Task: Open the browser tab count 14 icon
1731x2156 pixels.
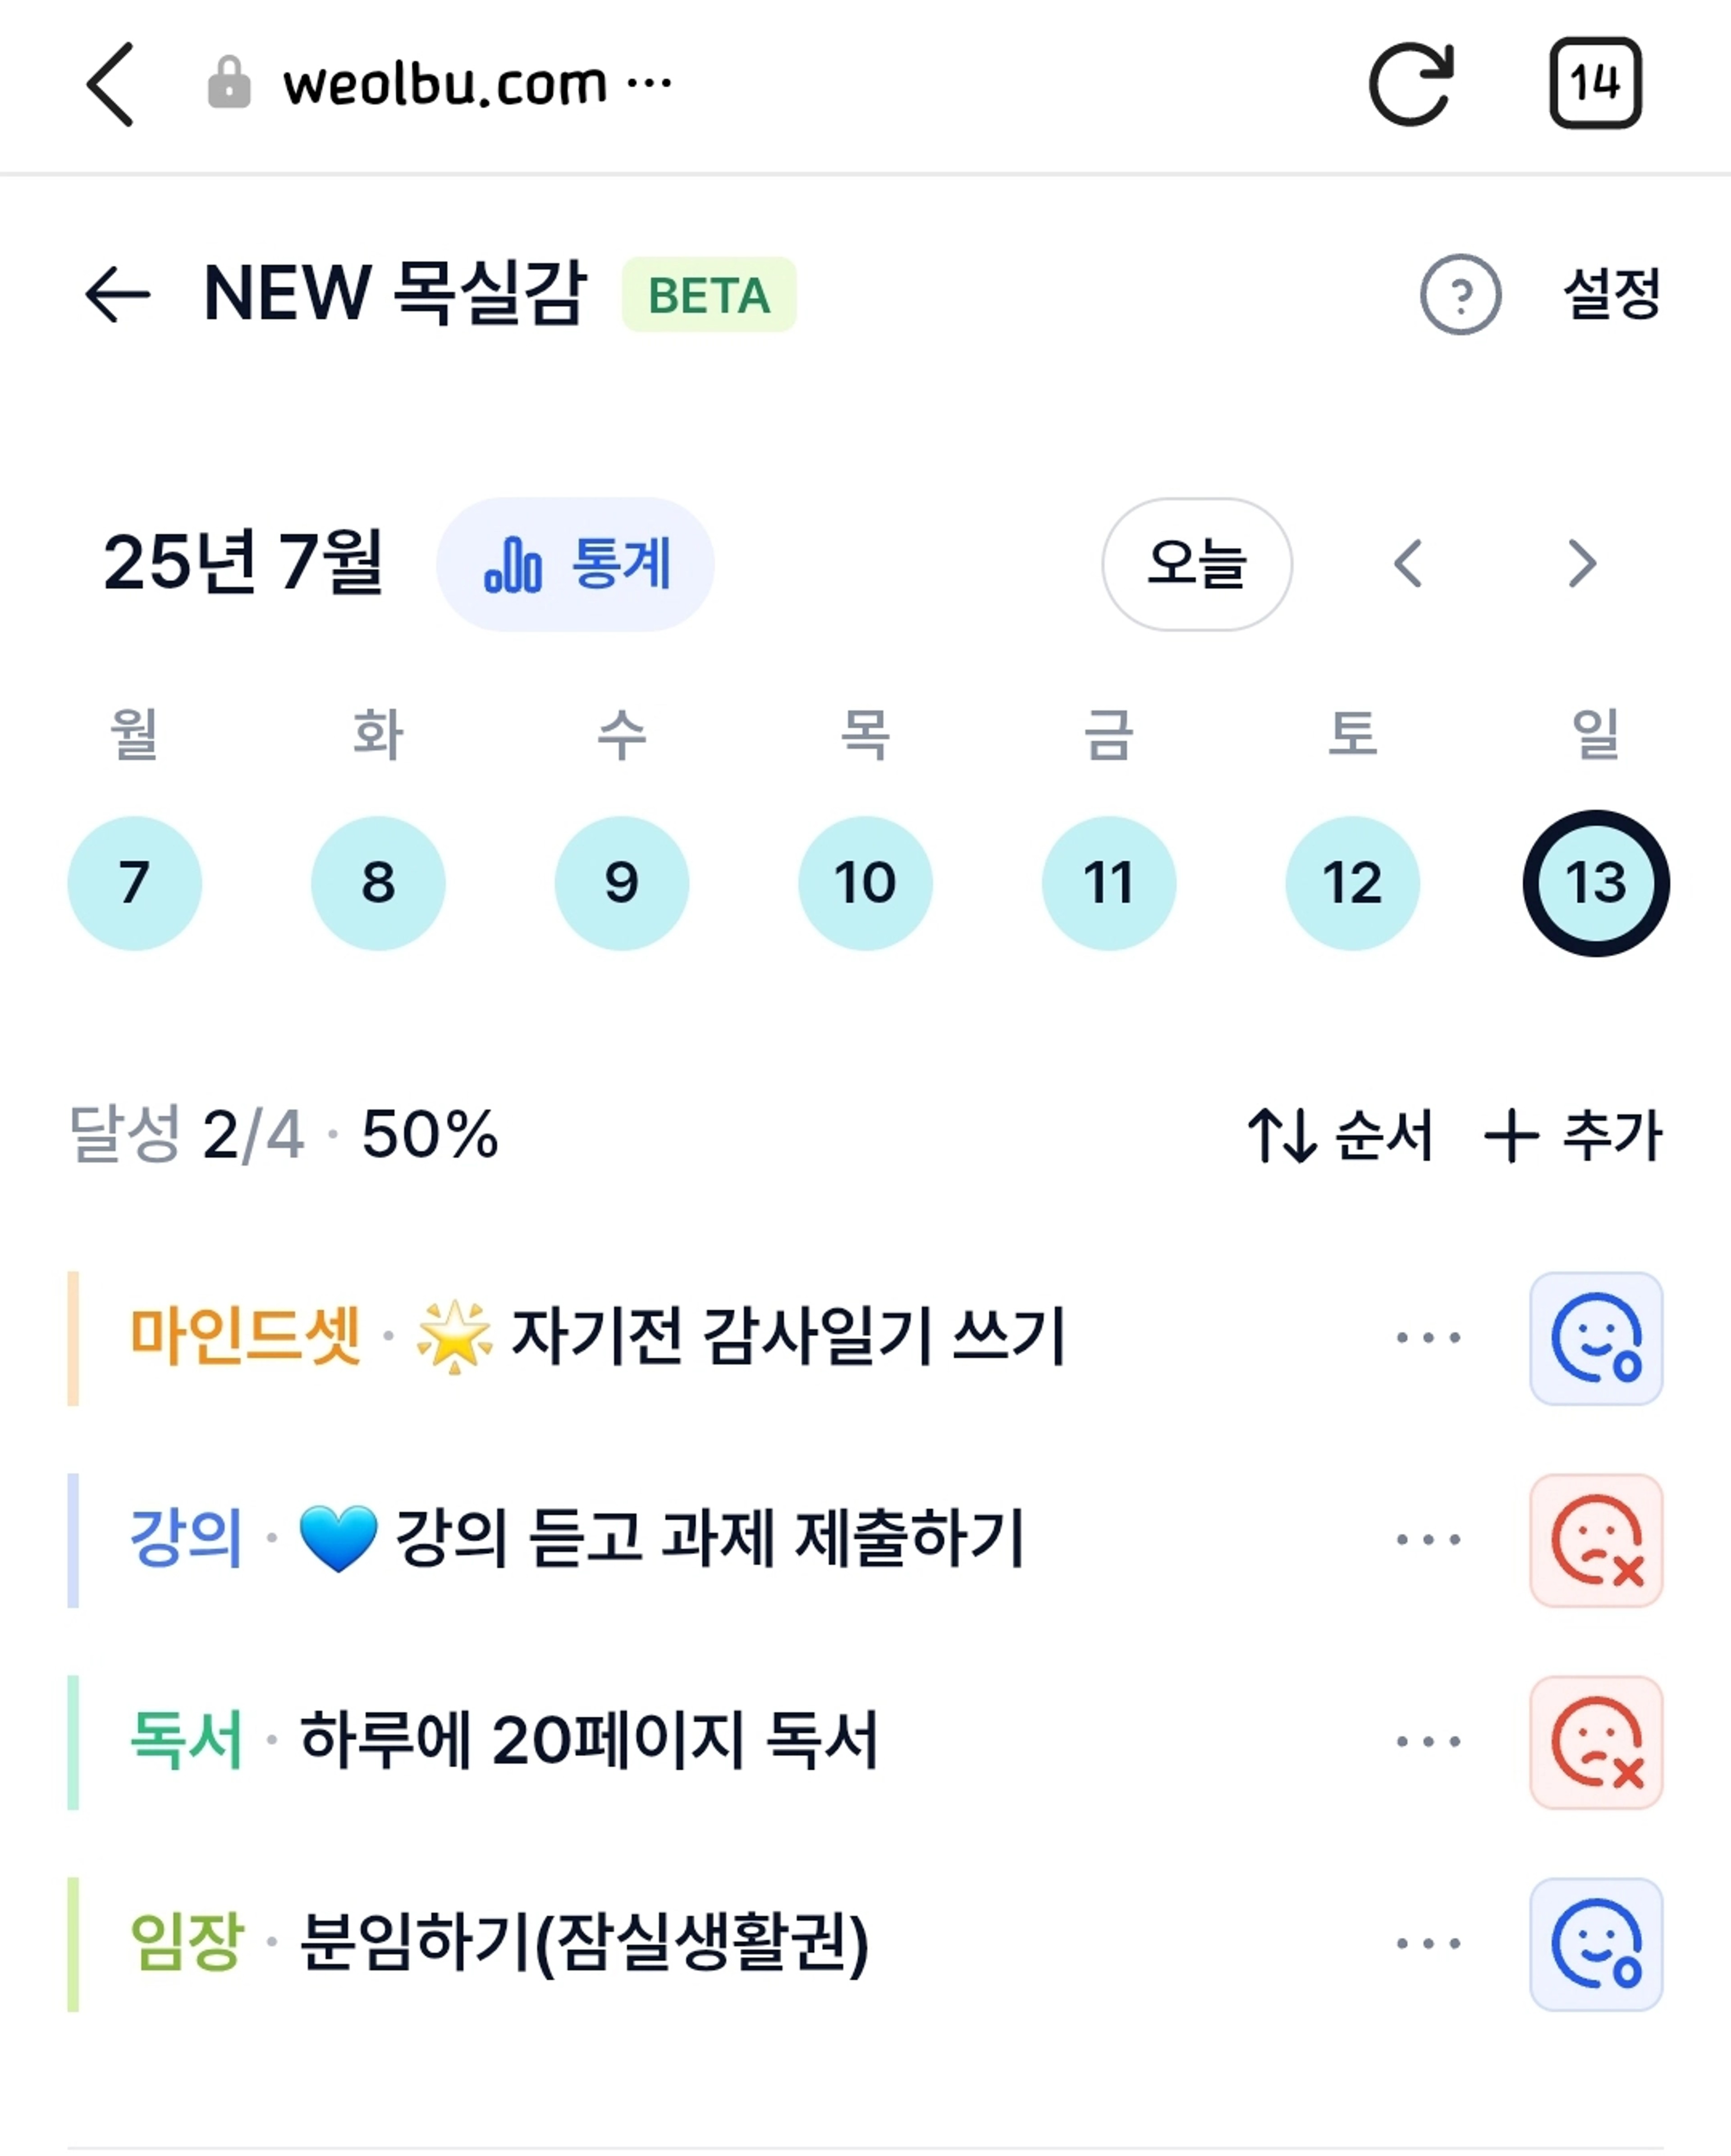Action: click(x=1595, y=83)
